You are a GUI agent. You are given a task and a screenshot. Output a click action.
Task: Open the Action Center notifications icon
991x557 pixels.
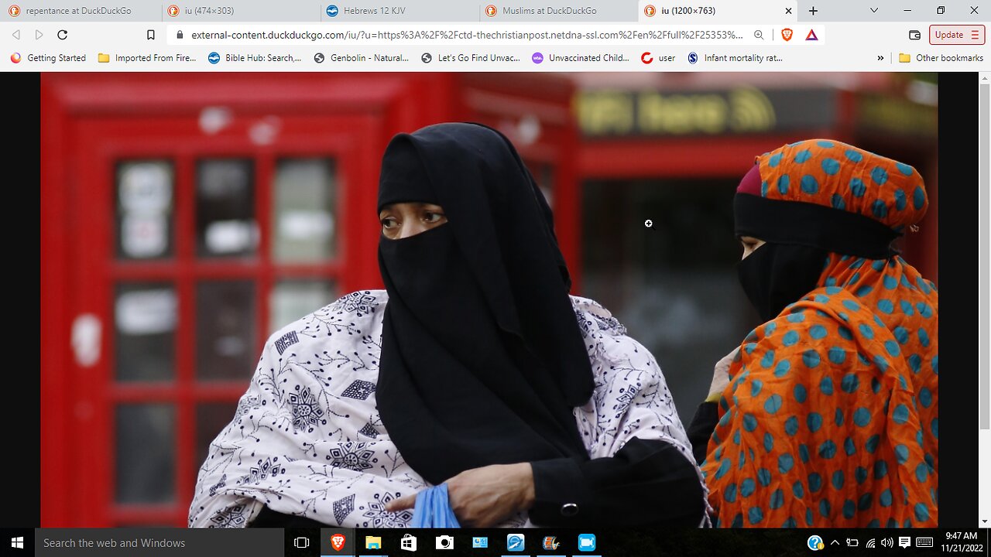click(x=904, y=542)
